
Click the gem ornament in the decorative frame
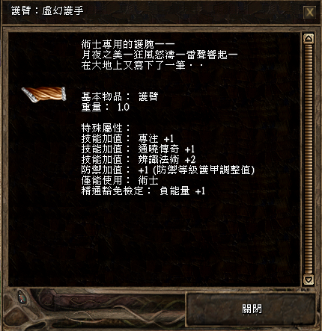coord(22,297)
